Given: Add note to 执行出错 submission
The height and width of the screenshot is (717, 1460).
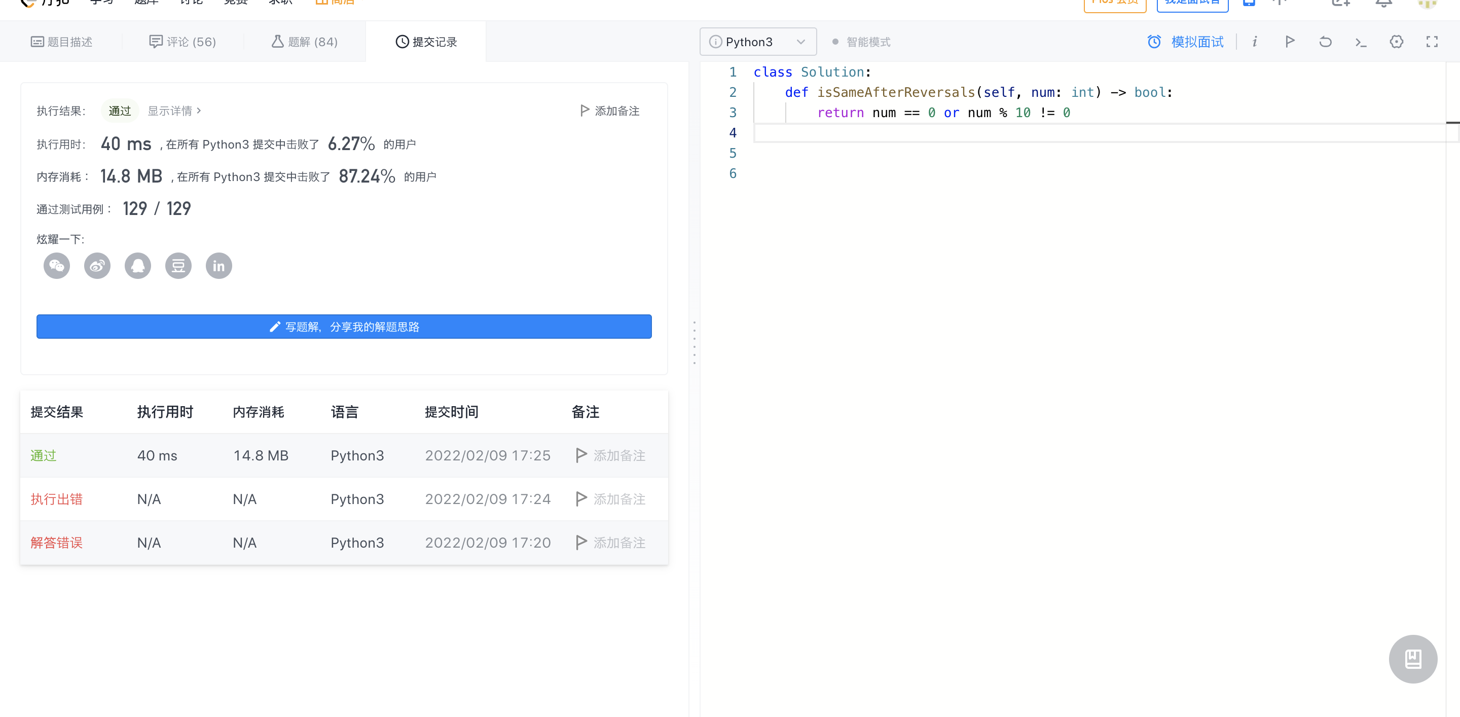Looking at the screenshot, I should click(611, 499).
